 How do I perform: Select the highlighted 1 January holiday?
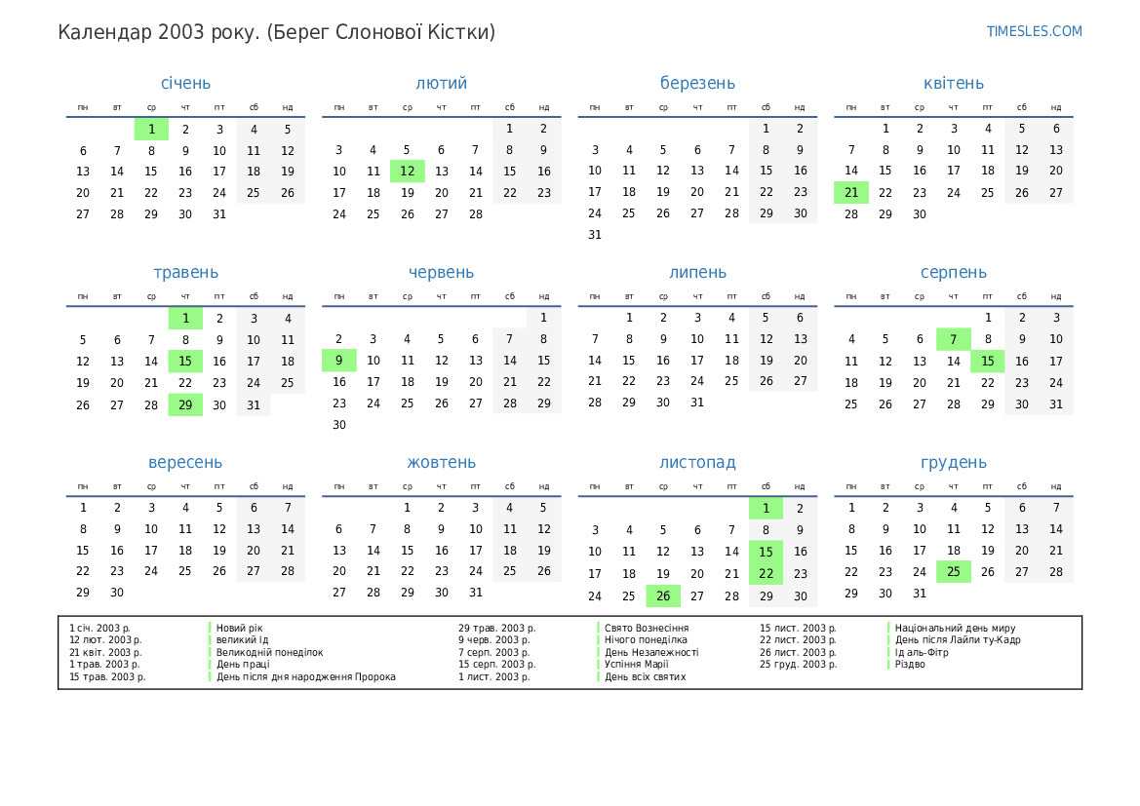[151, 130]
